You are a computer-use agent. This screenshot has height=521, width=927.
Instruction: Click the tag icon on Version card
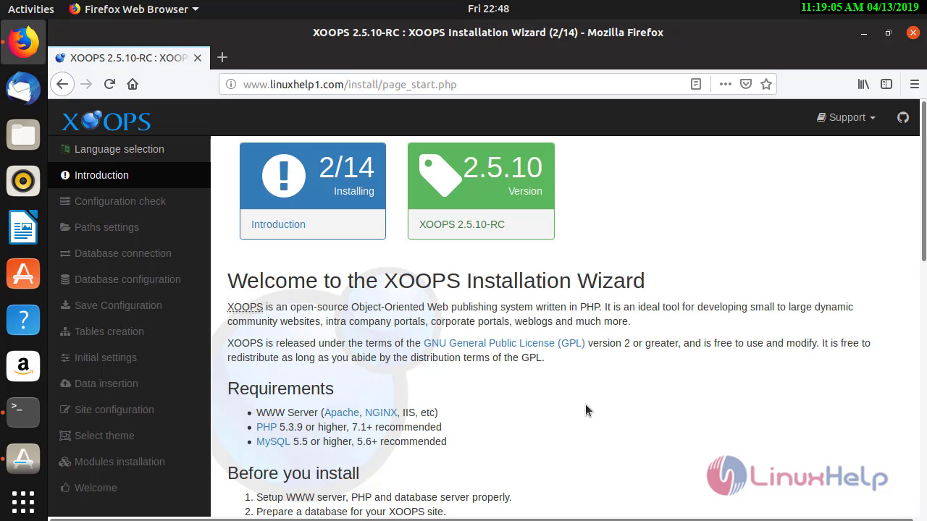[440, 176]
